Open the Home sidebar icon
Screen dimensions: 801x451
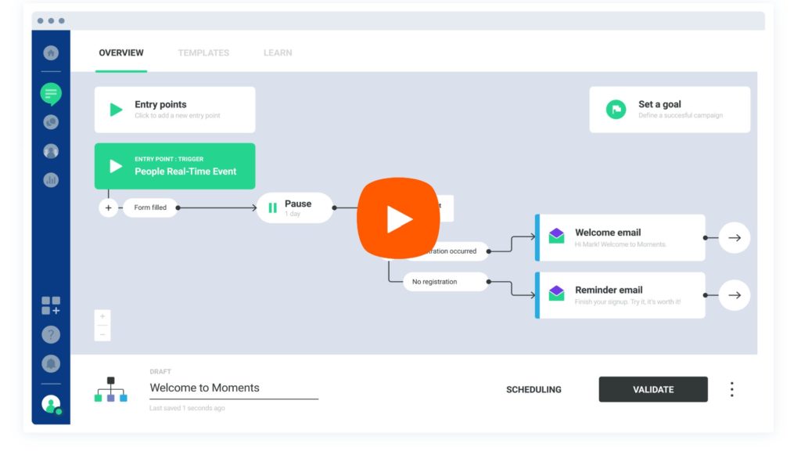click(51, 52)
